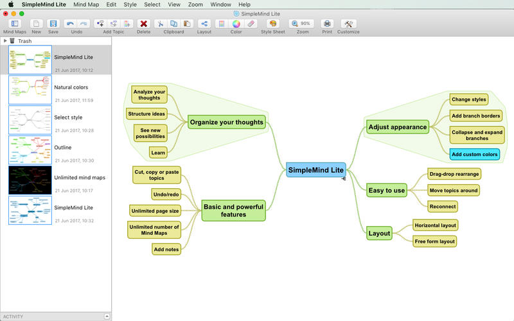Open the Customize toolbar tools icon
The height and width of the screenshot is (321, 514).
[x=349, y=24]
